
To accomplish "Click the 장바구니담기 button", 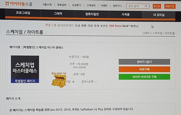I will (144, 62).
